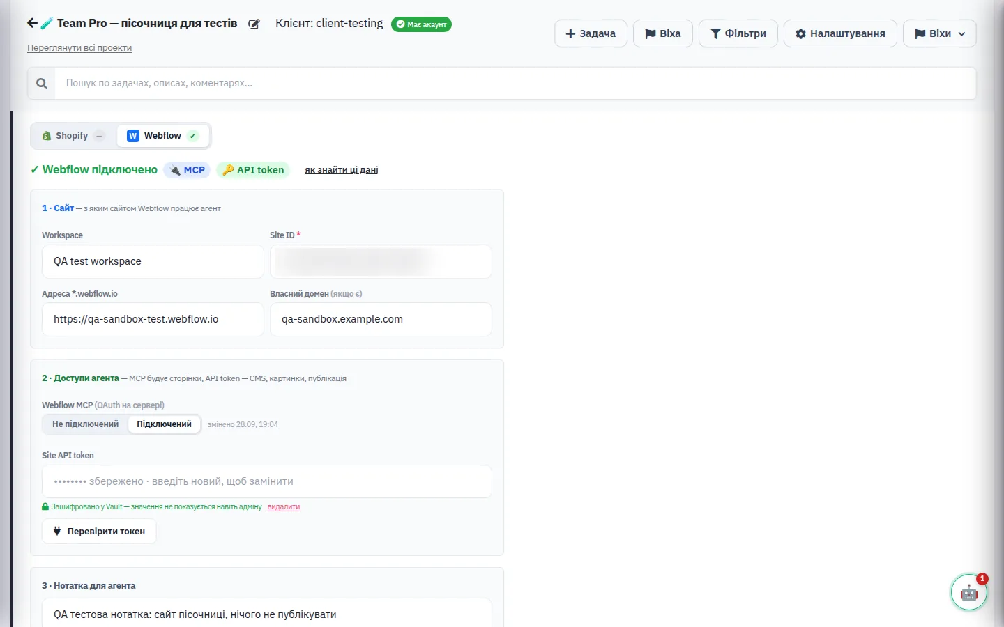Screen dimensions: 1004x627
Task: Click the 'Має акаунт' badge
Action: point(421,24)
